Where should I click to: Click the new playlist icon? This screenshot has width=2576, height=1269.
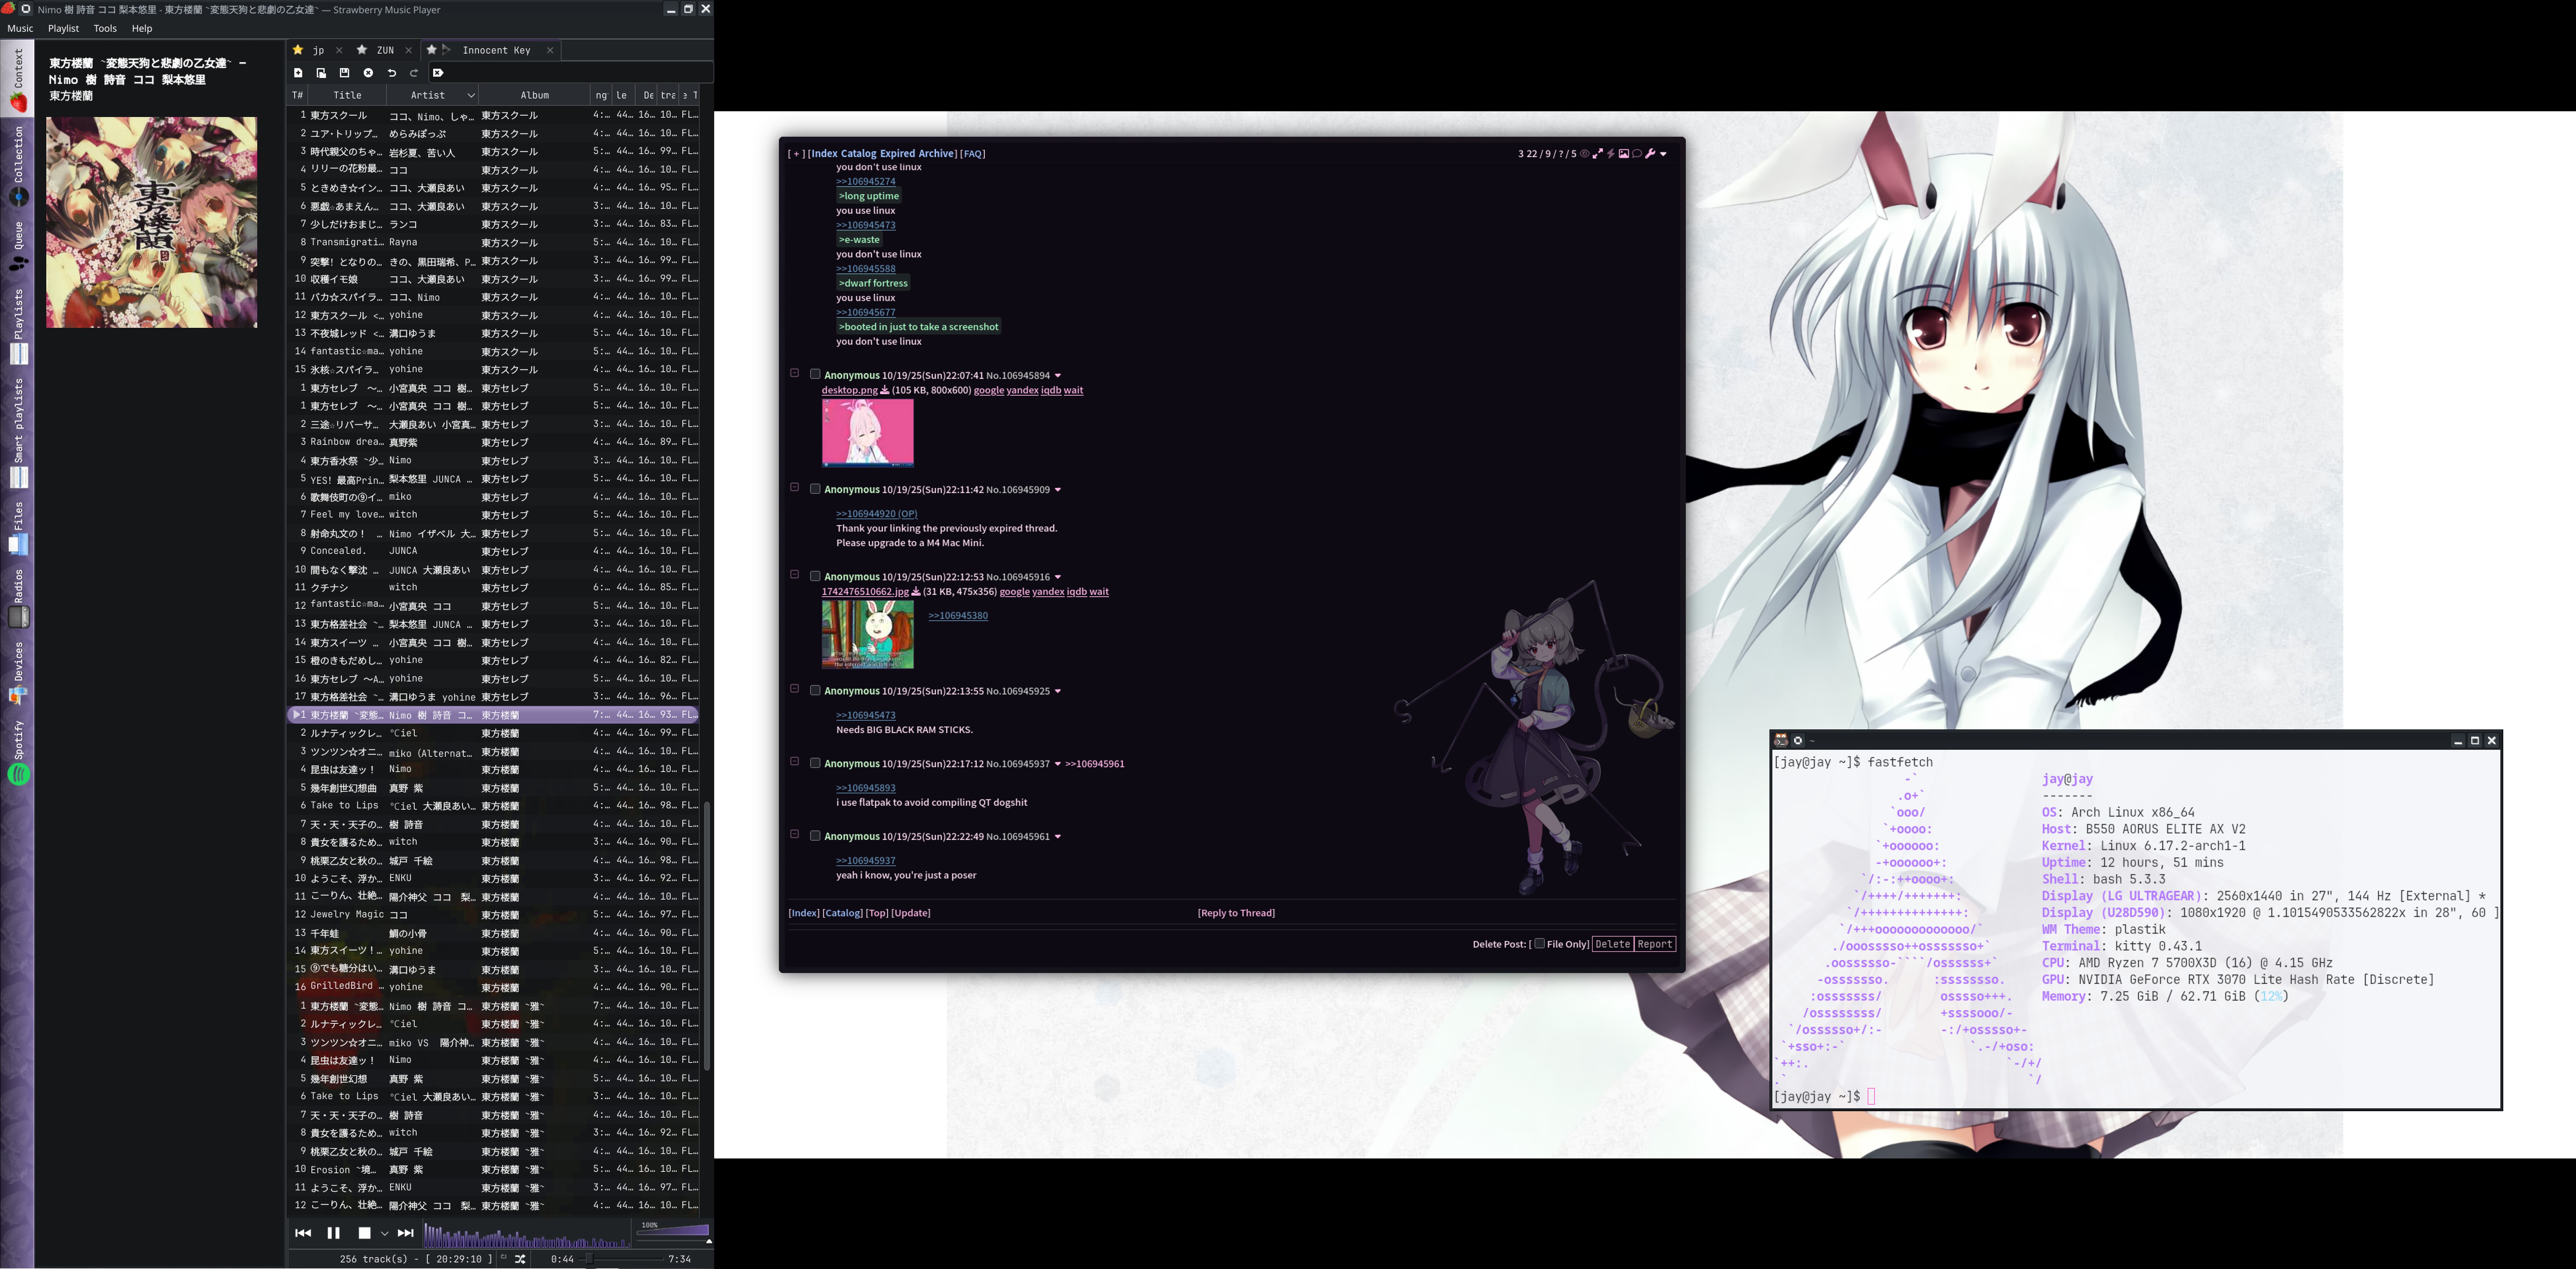tap(298, 73)
